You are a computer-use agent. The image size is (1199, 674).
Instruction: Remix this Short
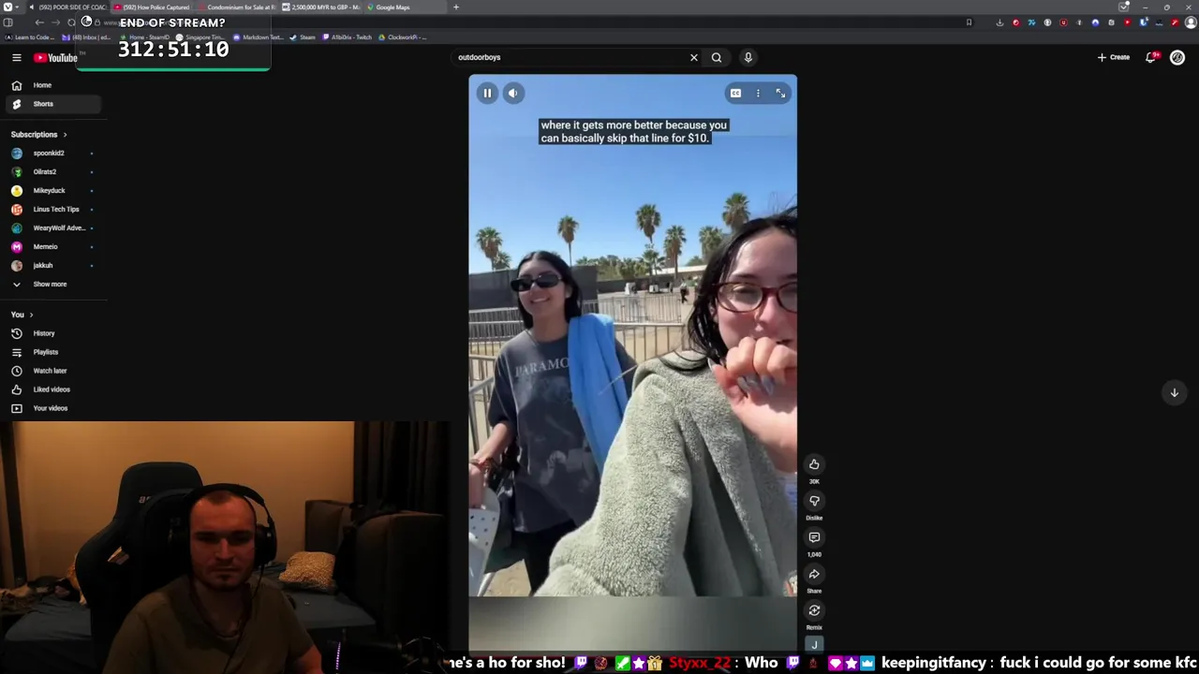814,610
